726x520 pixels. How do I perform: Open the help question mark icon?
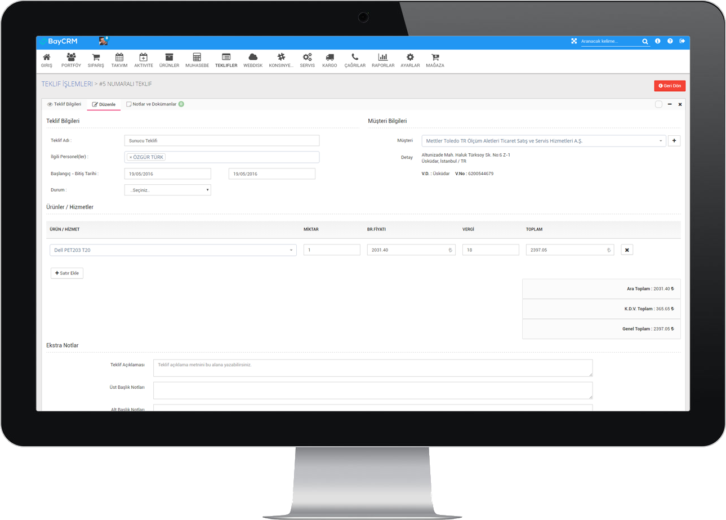(x=670, y=41)
